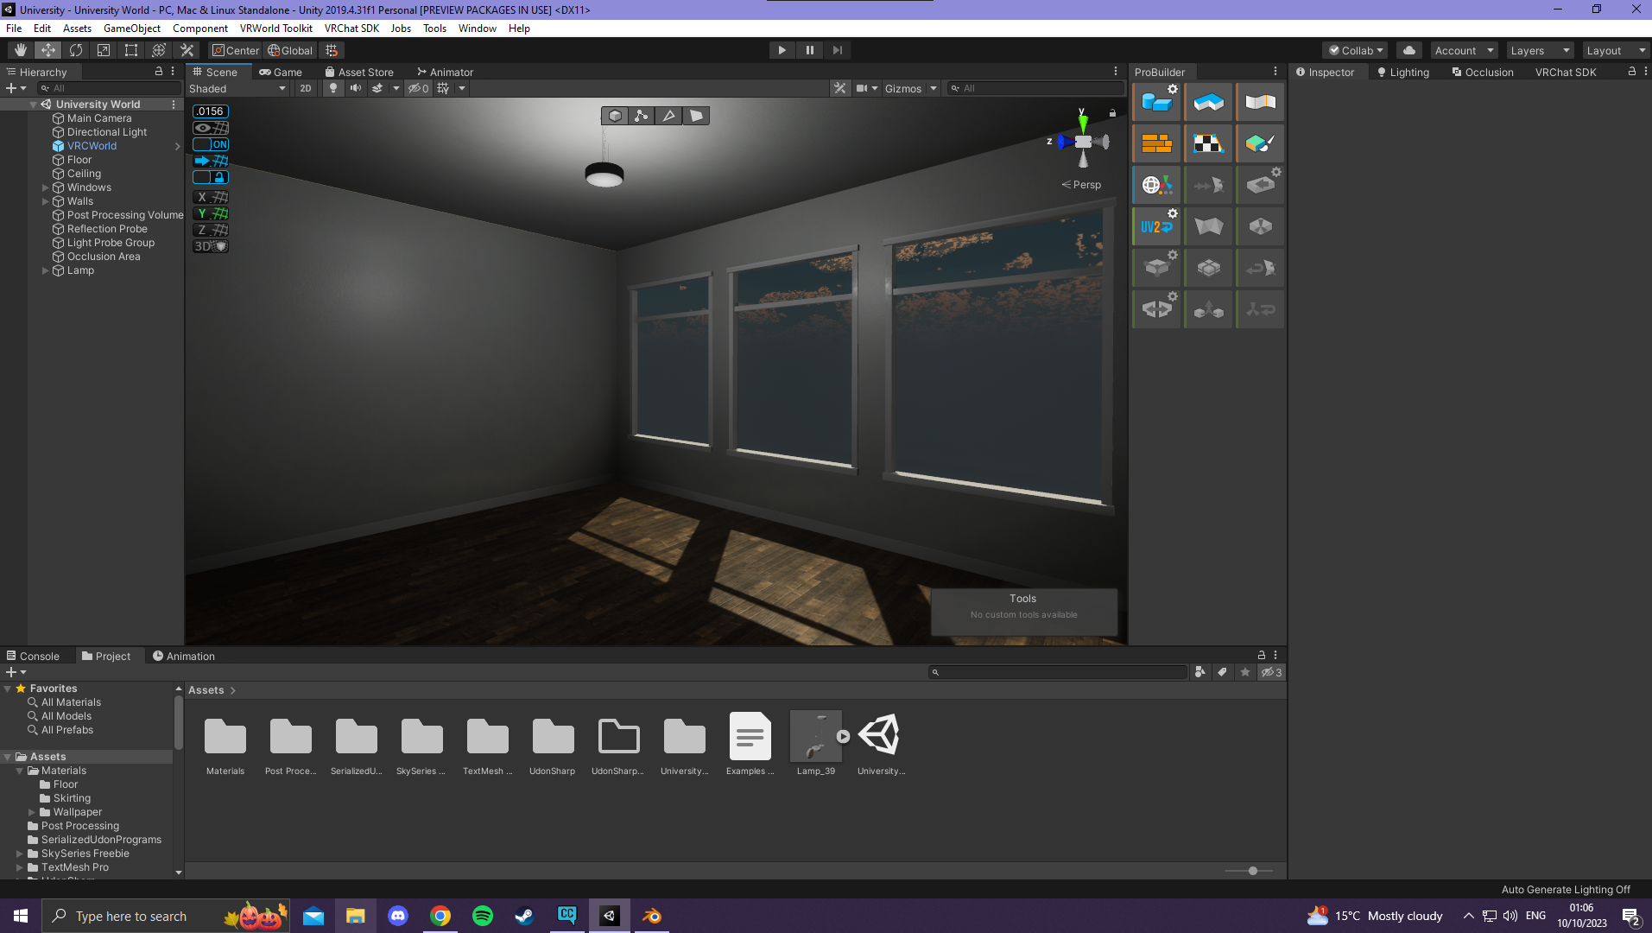Select ProBuilder edge selection mode
This screenshot has height=933, width=1652.
pyautogui.click(x=669, y=116)
